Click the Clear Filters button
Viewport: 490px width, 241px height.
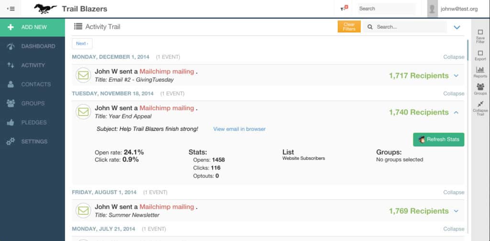click(x=349, y=27)
